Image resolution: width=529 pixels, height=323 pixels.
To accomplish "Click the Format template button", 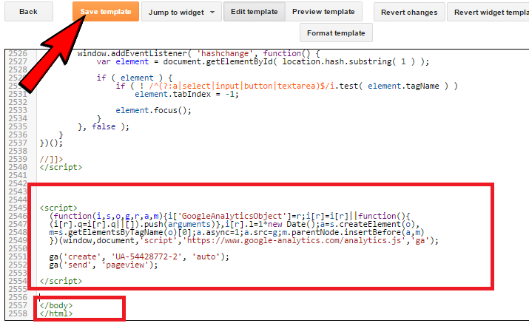I will (336, 33).
